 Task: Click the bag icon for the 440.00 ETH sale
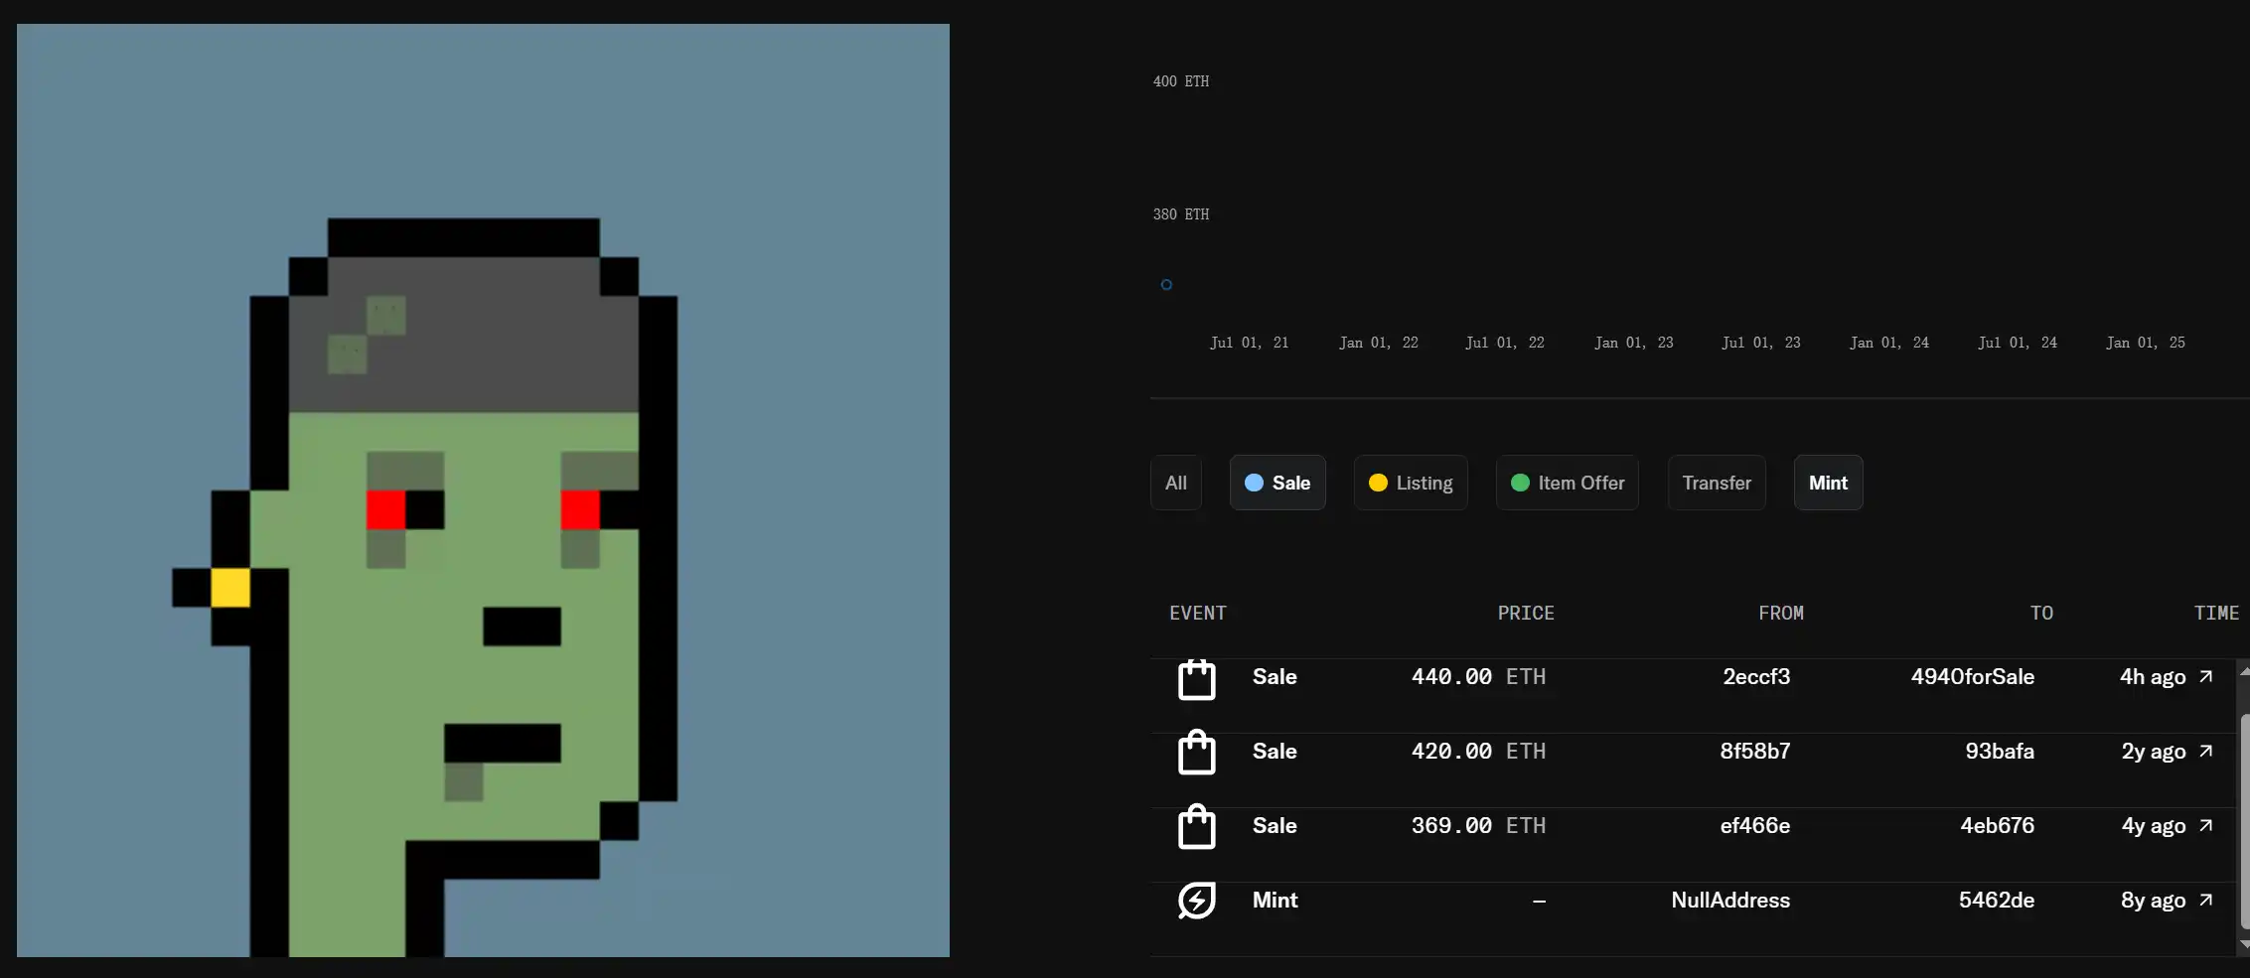point(1197,679)
